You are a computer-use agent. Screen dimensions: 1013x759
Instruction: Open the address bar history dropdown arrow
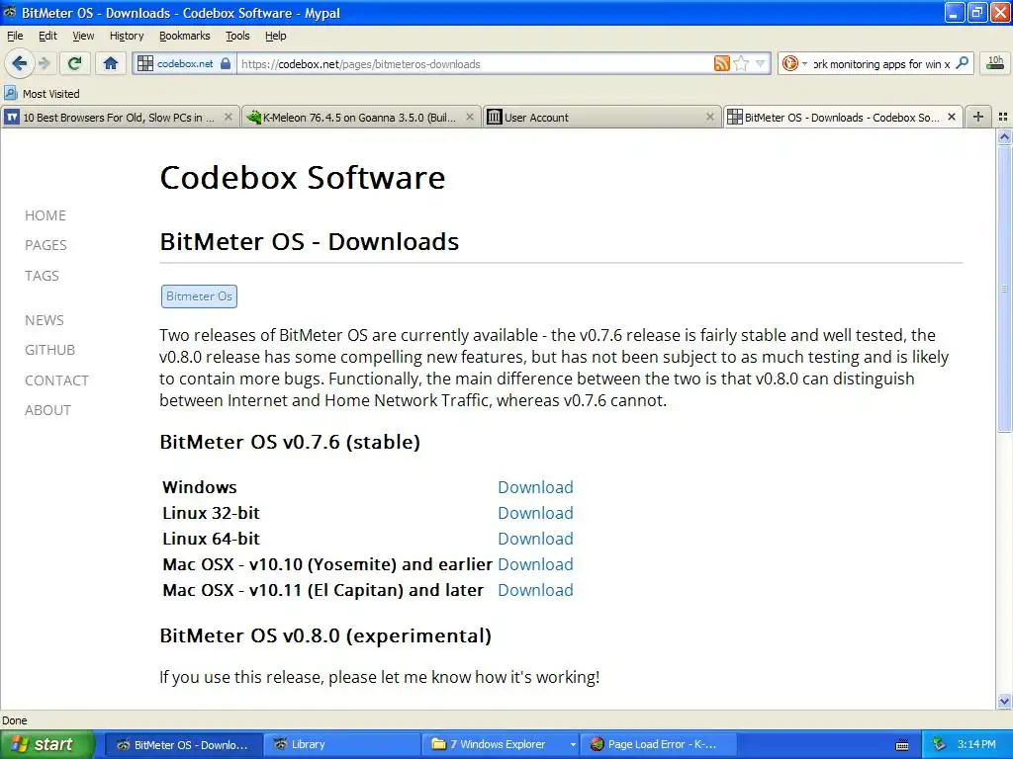761,63
